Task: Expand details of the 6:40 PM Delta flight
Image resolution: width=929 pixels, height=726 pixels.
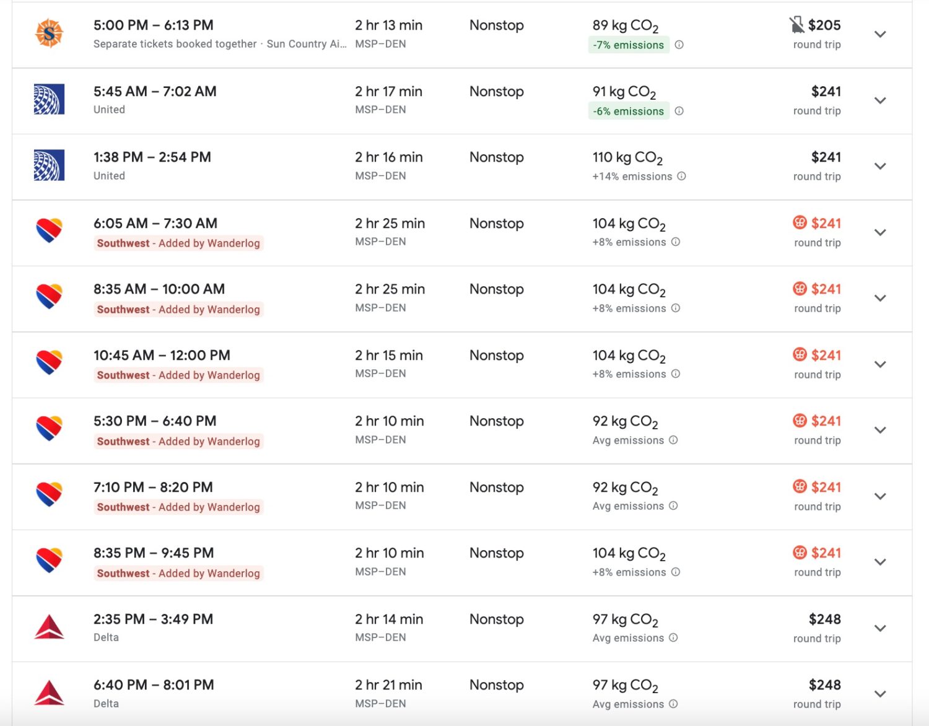Action: [880, 694]
